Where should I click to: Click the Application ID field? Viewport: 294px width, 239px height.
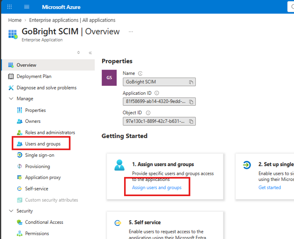point(159,101)
